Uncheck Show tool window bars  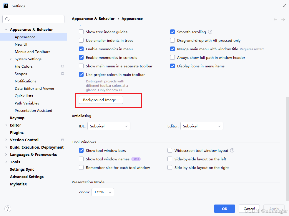point(81,150)
